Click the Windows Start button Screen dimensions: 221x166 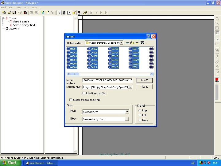click(10, 163)
